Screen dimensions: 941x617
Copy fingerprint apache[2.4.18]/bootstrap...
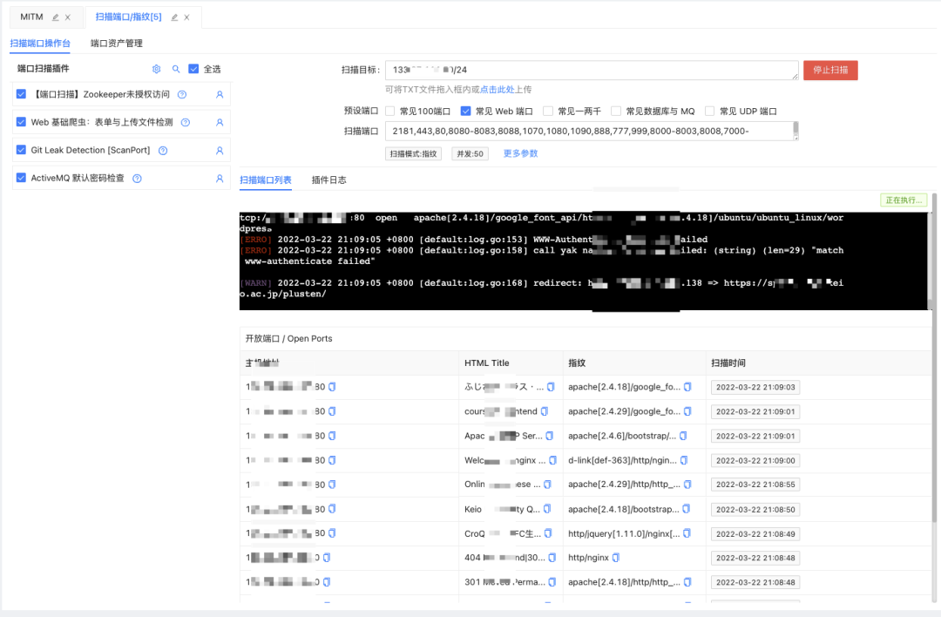[x=686, y=509]
